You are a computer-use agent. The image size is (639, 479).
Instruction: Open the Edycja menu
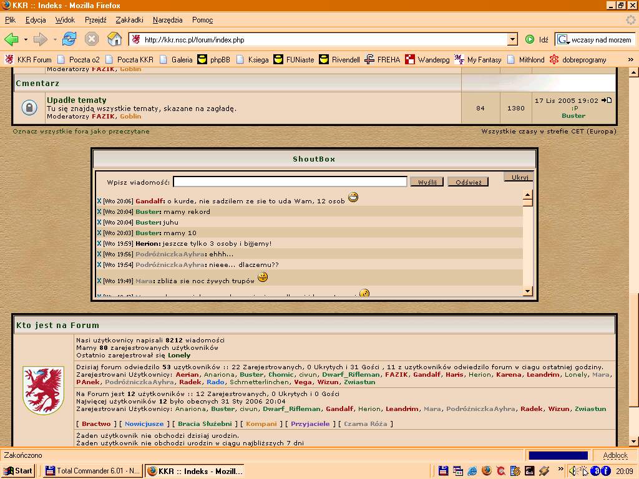[x=36, y=20]
